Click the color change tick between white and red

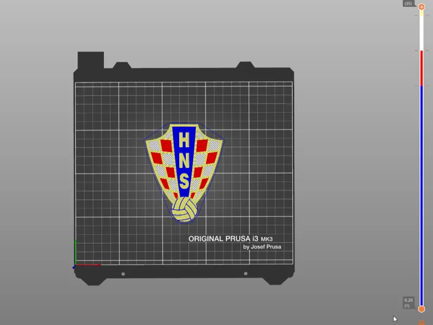tap(422, 50)
